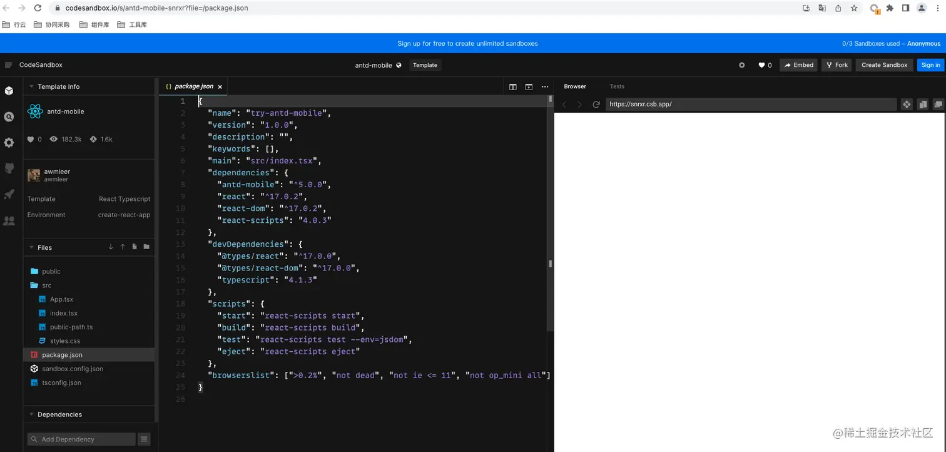This screenshot has height=452, width=946.
Task: Open settings gear in top header
Action: point(742,65)
